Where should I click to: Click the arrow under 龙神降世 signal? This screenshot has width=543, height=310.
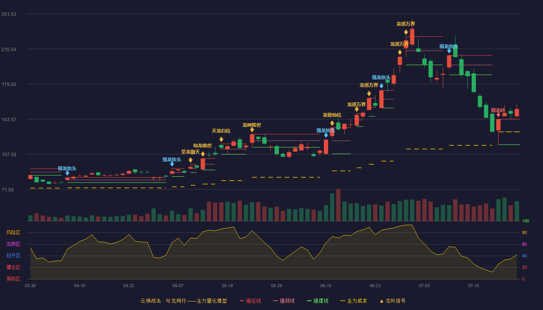coord(252,130)
